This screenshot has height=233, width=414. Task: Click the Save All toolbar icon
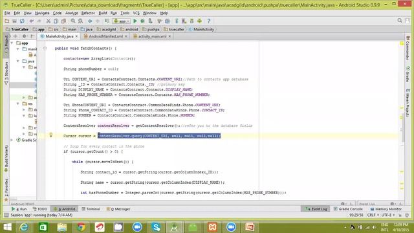(14, 21)
